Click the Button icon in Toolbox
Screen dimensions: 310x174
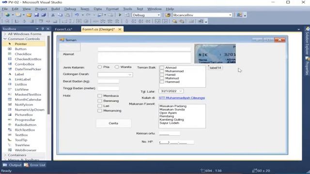[10, 49]
